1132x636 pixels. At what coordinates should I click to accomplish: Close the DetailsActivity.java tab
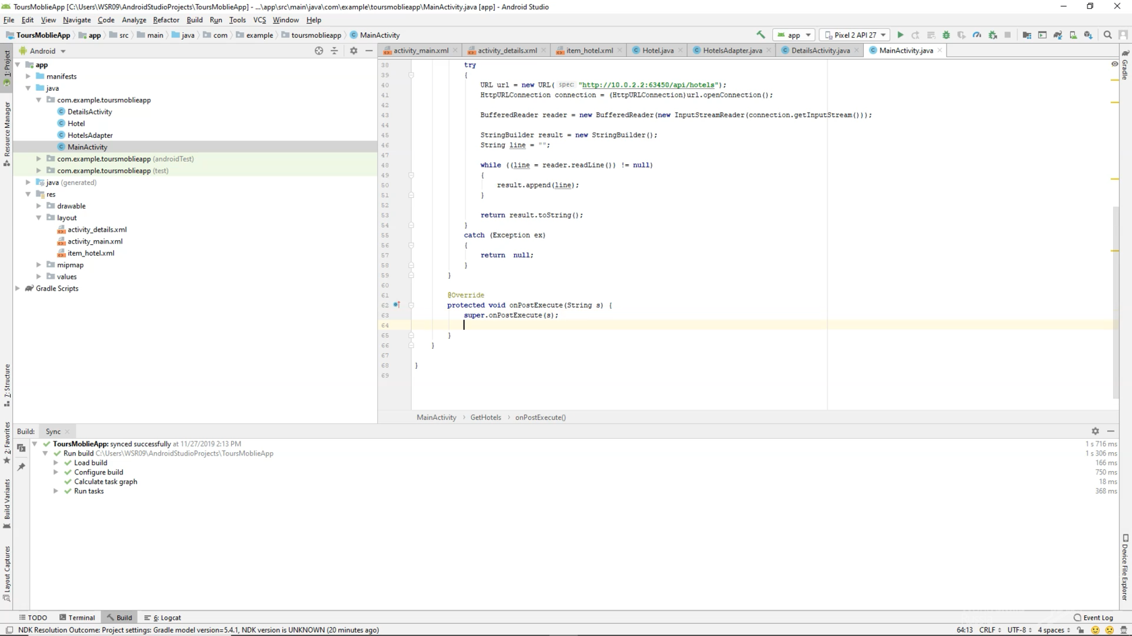(x=856, y=50)
